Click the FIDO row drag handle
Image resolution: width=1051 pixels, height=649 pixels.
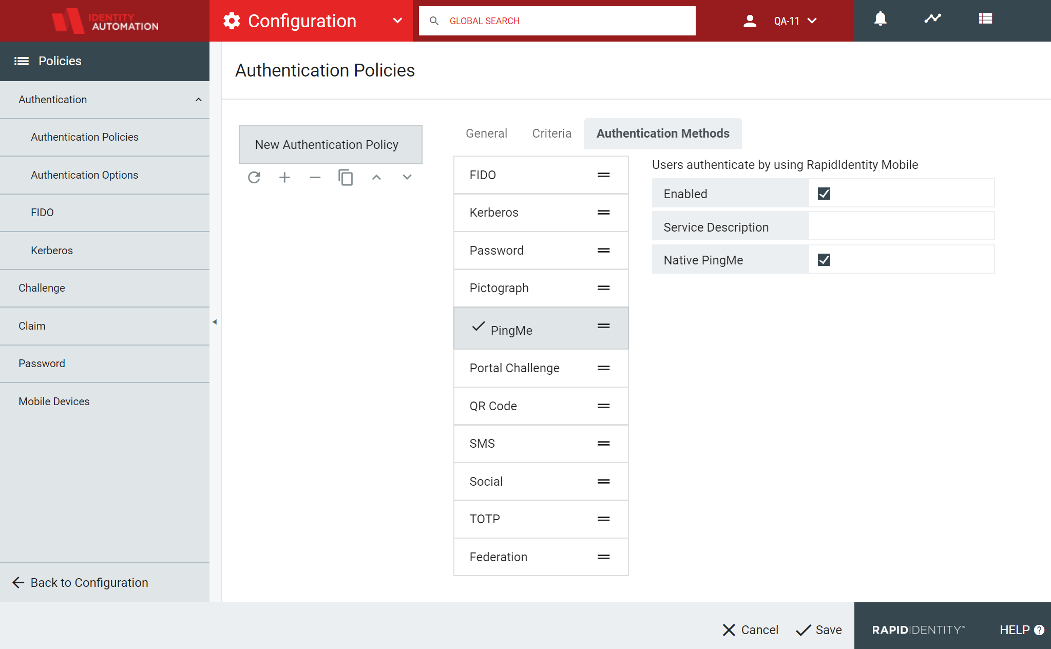click(604, 175)
